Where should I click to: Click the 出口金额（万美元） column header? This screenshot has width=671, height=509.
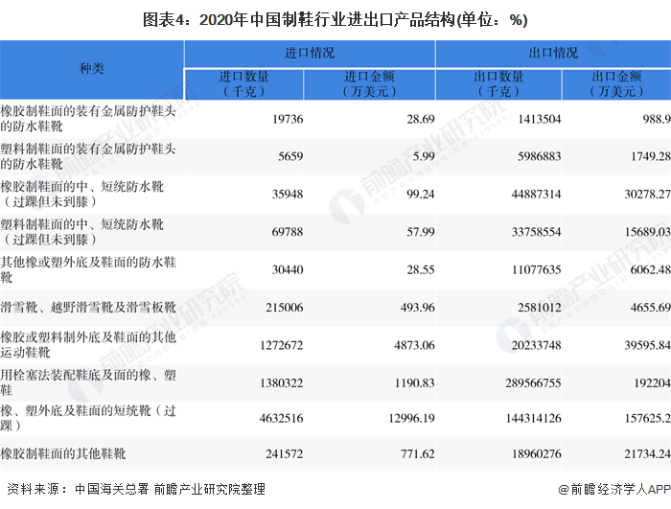pyautogui.click(x=615, y=83)
